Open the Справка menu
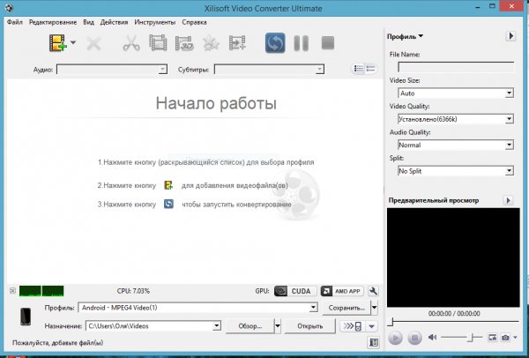 194,22
